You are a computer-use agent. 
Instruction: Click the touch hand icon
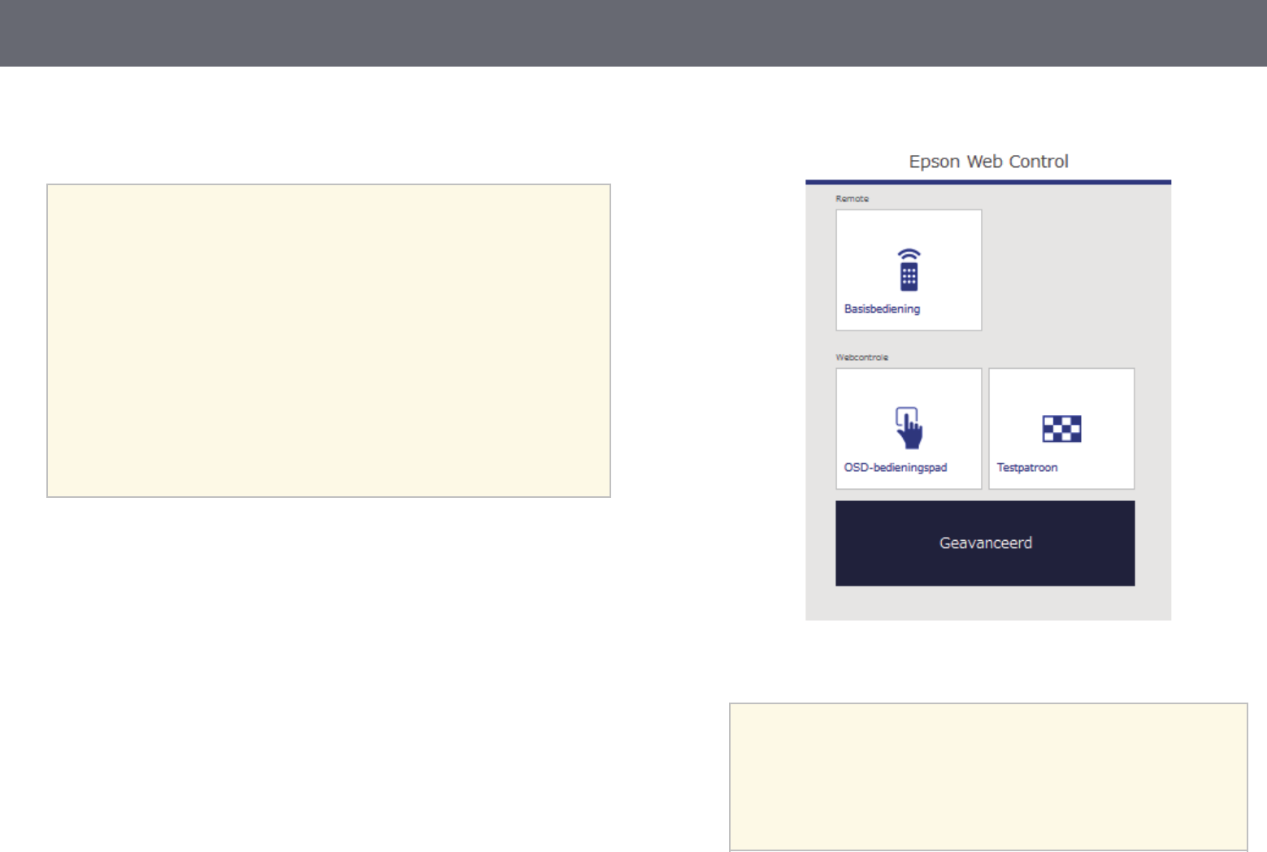(909, 428)
